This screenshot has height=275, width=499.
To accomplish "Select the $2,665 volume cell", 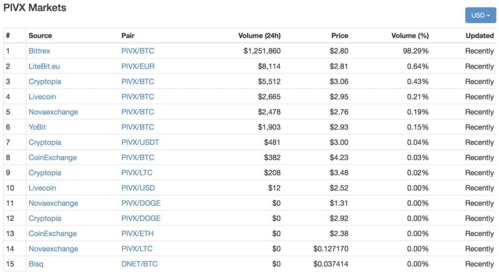I will 269,97.
